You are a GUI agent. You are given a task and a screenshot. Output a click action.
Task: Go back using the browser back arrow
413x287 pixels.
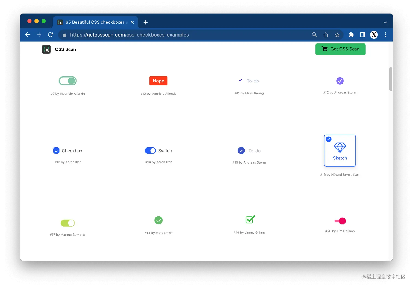[x=28, y=35]
